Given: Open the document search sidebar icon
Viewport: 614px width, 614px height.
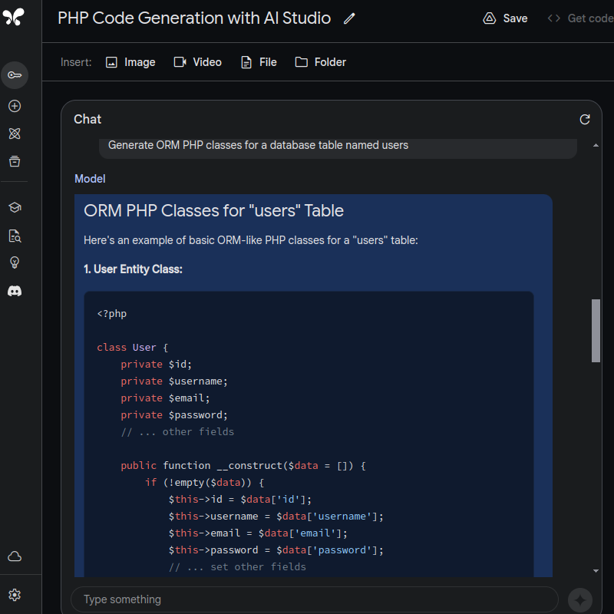Looking at the screenshot, I should tap(14, 236).
